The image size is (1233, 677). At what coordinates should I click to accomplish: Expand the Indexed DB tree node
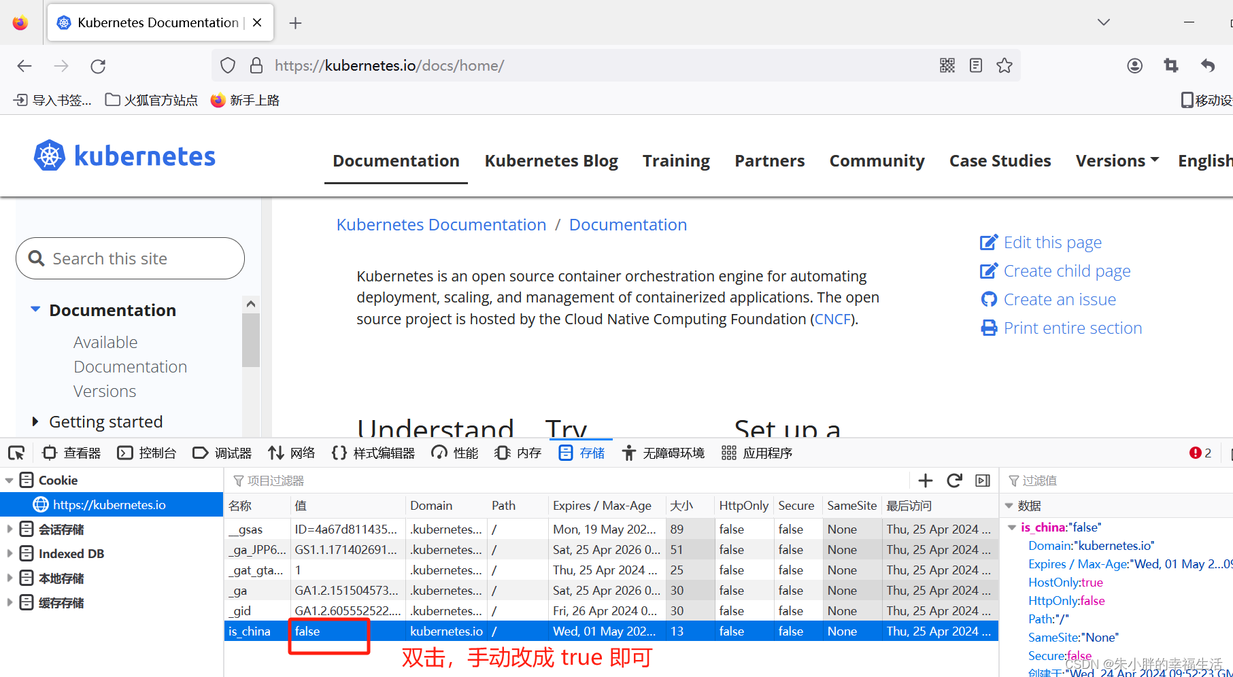tap(10, 553)
